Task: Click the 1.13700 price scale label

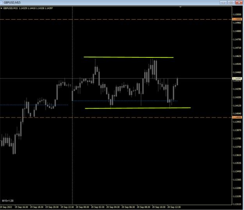Action: point(237,147)
